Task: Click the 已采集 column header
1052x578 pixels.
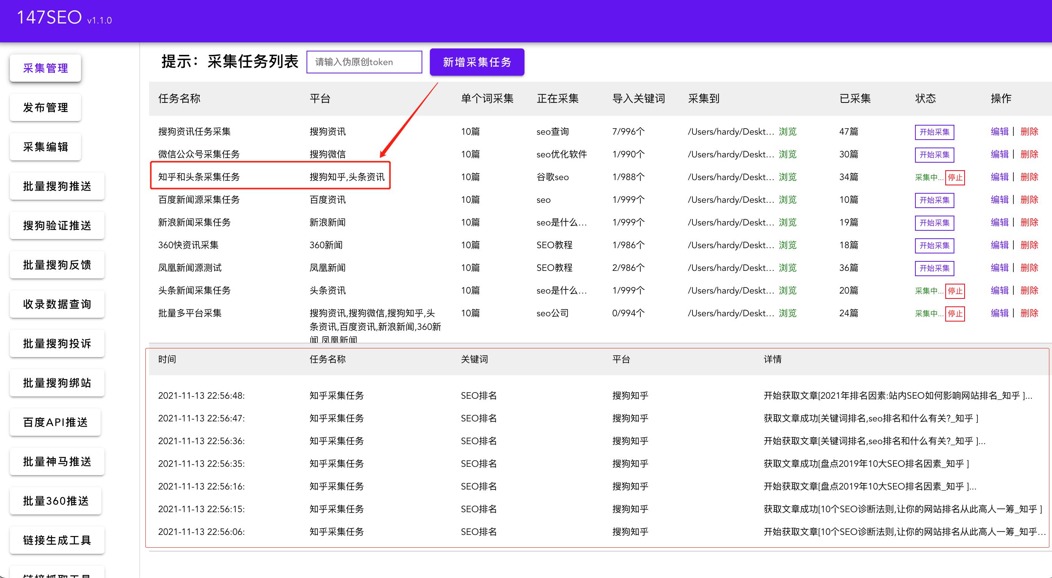Action: pyautogui.click(x=855, y=98)
